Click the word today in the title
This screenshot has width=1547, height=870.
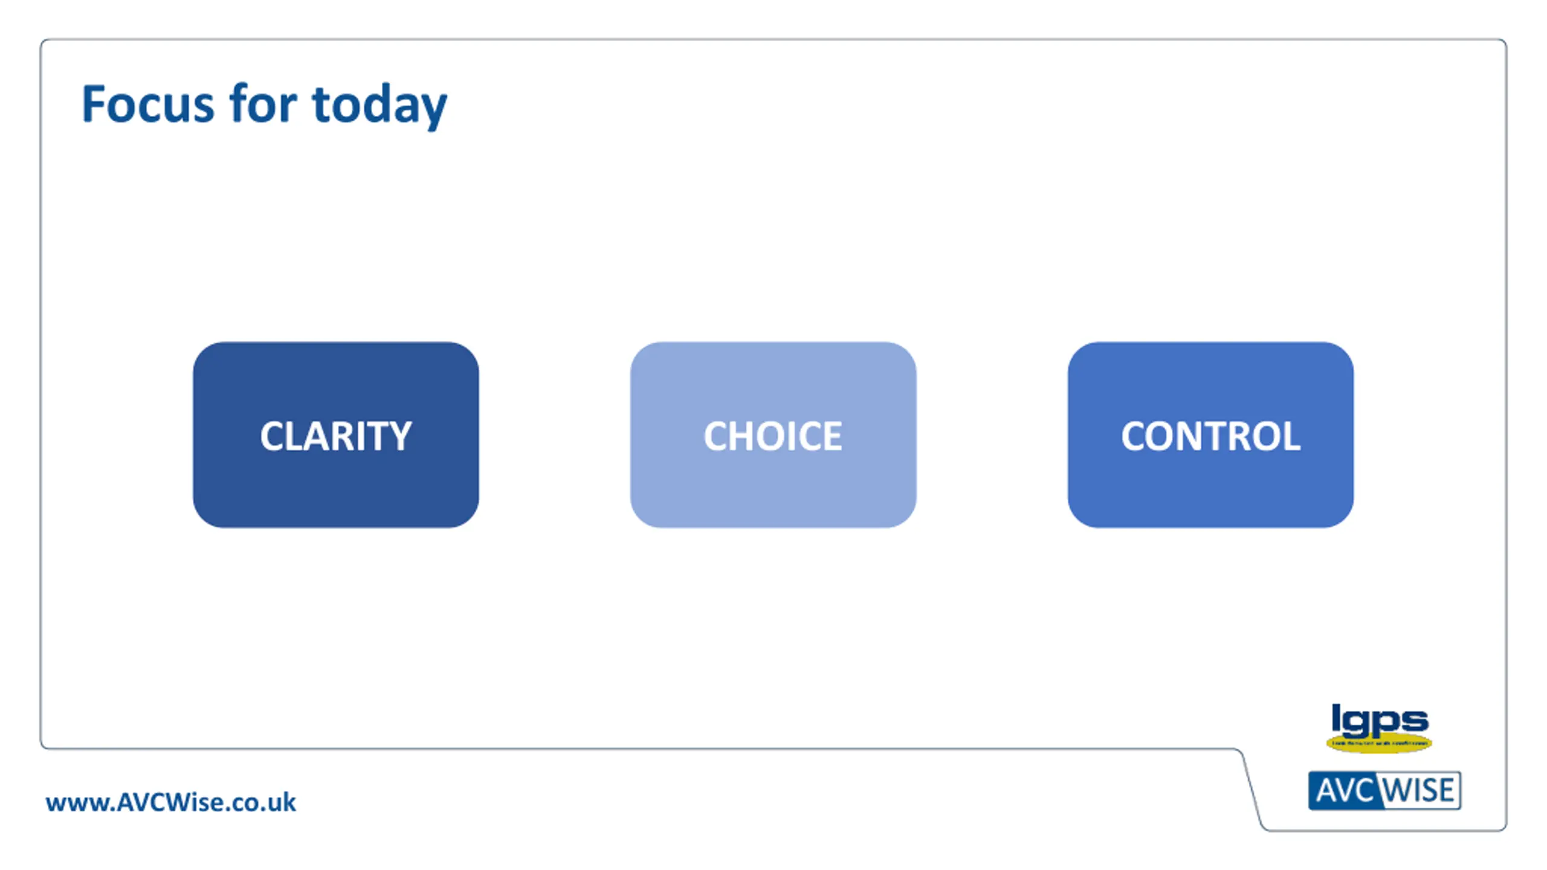(x=379, y=106)
